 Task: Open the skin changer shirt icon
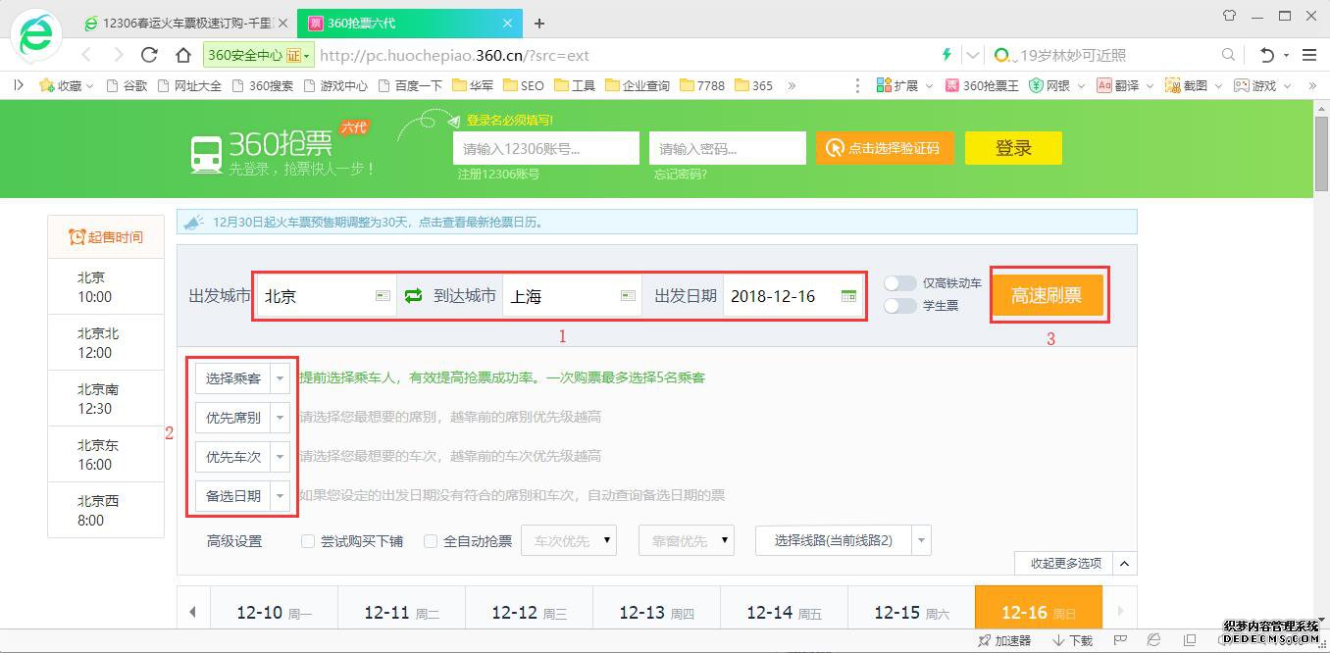[x=1229, y=16]
